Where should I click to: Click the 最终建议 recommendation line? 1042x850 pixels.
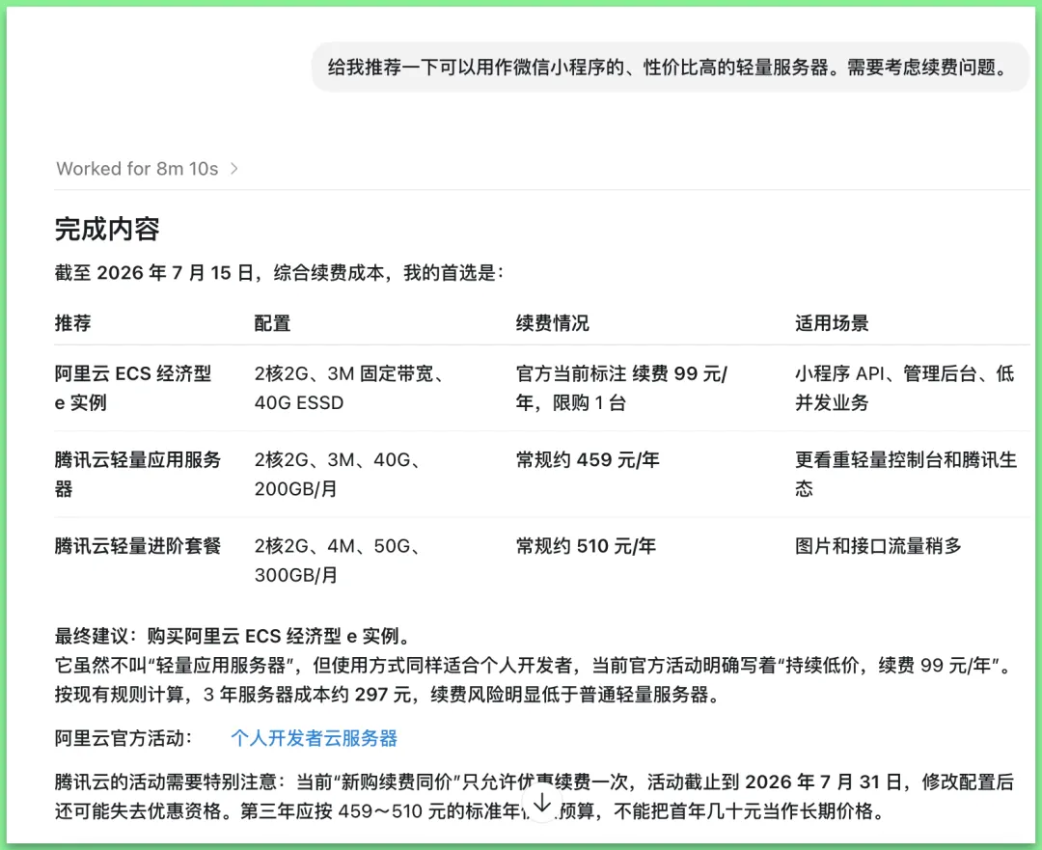click(233, 636)
